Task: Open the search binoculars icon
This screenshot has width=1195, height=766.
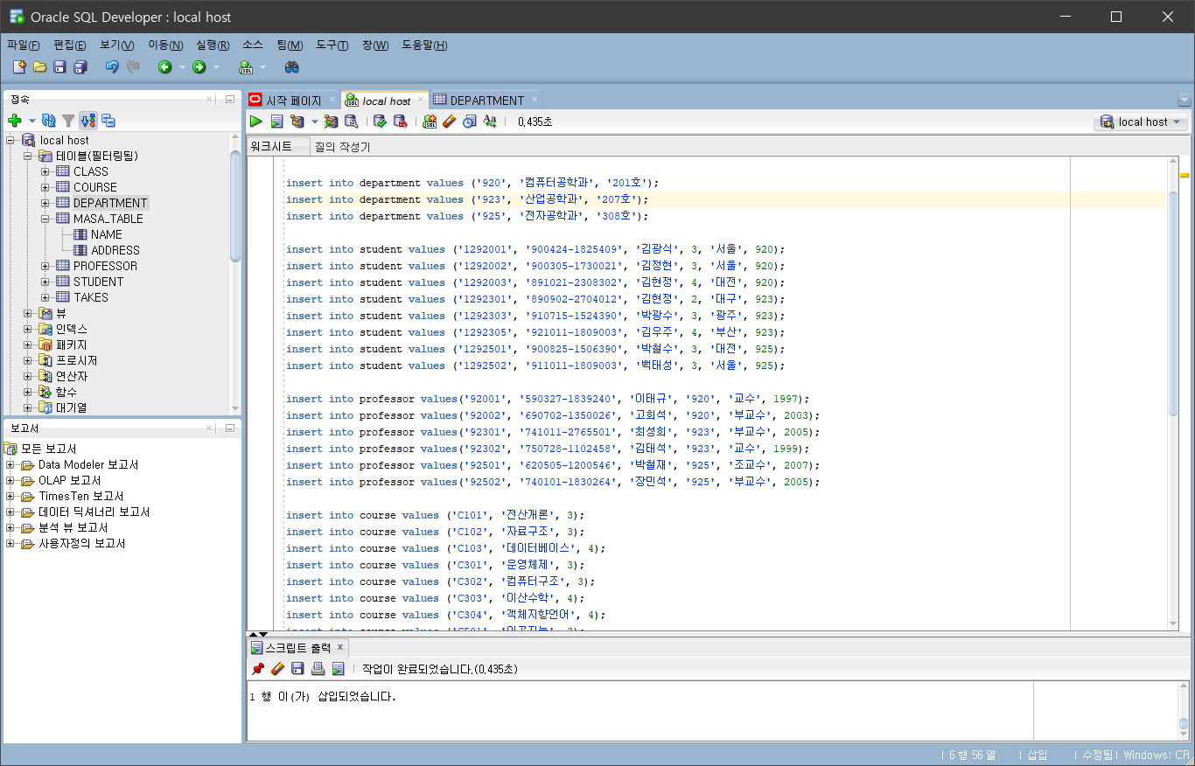Action: click(292, 66)
